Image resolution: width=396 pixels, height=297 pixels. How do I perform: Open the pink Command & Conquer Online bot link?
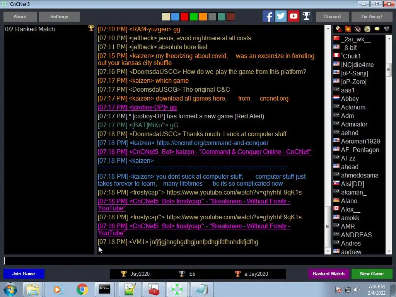point(204,152)
